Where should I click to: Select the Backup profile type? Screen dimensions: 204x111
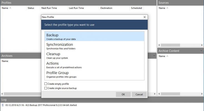[x=94, y=36]
